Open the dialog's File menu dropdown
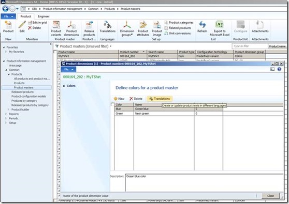Viewport: 289px width, 204px height. coord(68,69)
